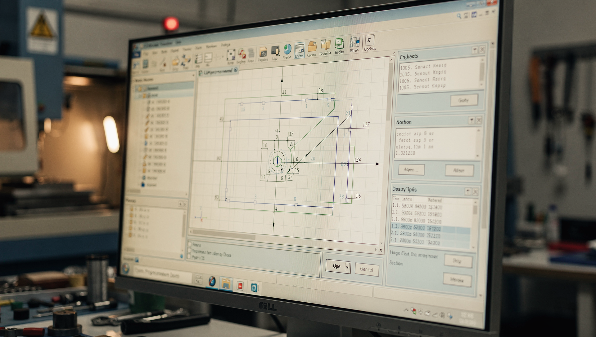
Task: Check the third checkbox in the bottom panel
Action: pos(189,256)
